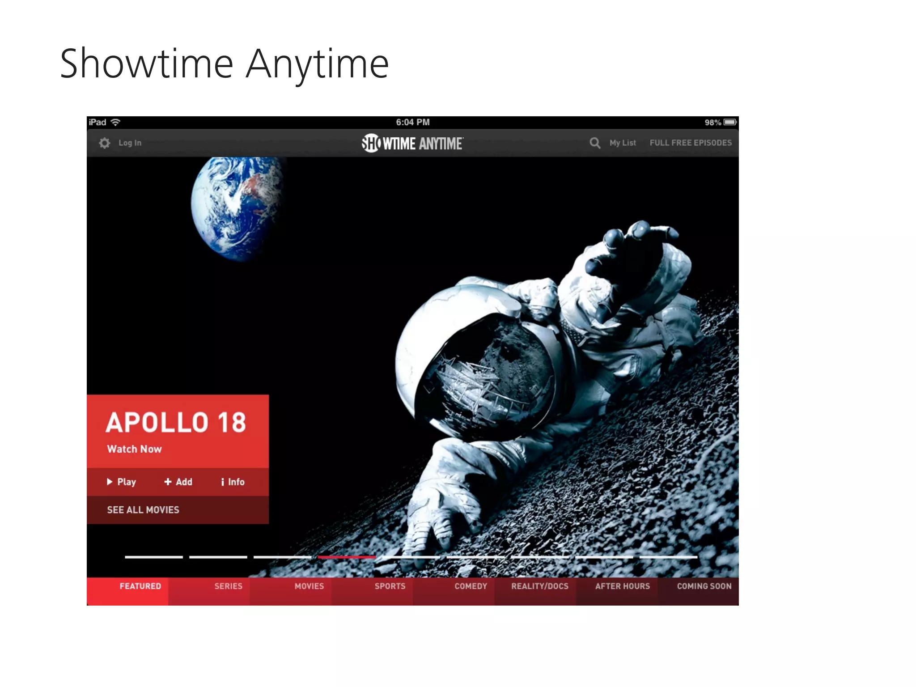Switch to the SERIES tab
This screenshot has width=916, height=687.
[x=228, y=586]
